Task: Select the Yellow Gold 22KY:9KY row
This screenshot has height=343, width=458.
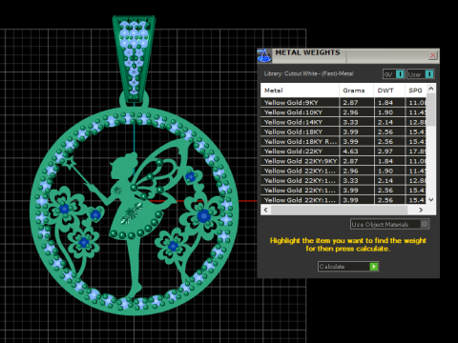Action: tap(343, 161)
